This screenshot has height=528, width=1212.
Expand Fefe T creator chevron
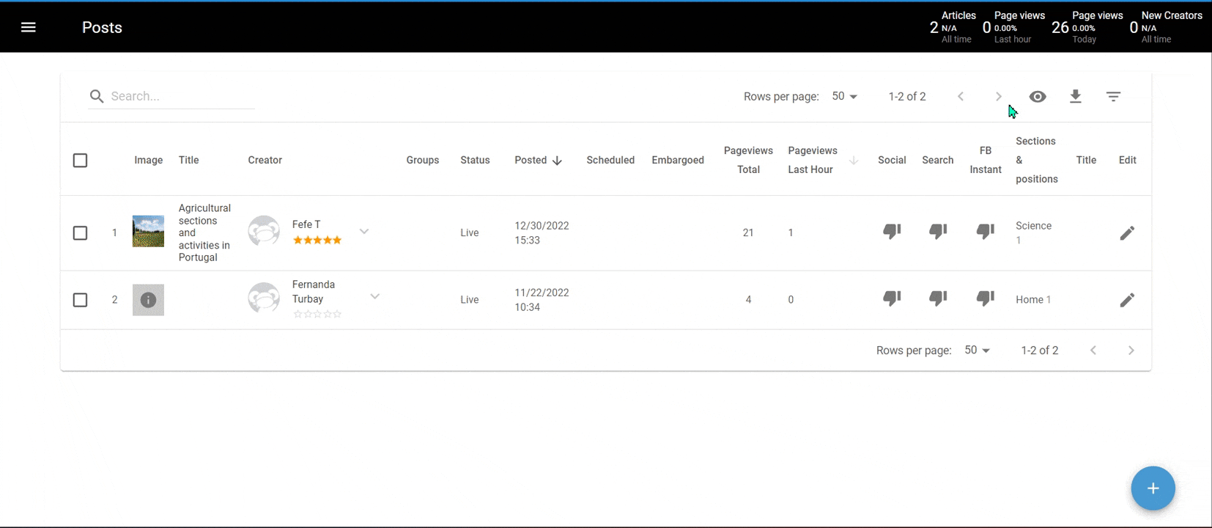click(x=364, y=232)
